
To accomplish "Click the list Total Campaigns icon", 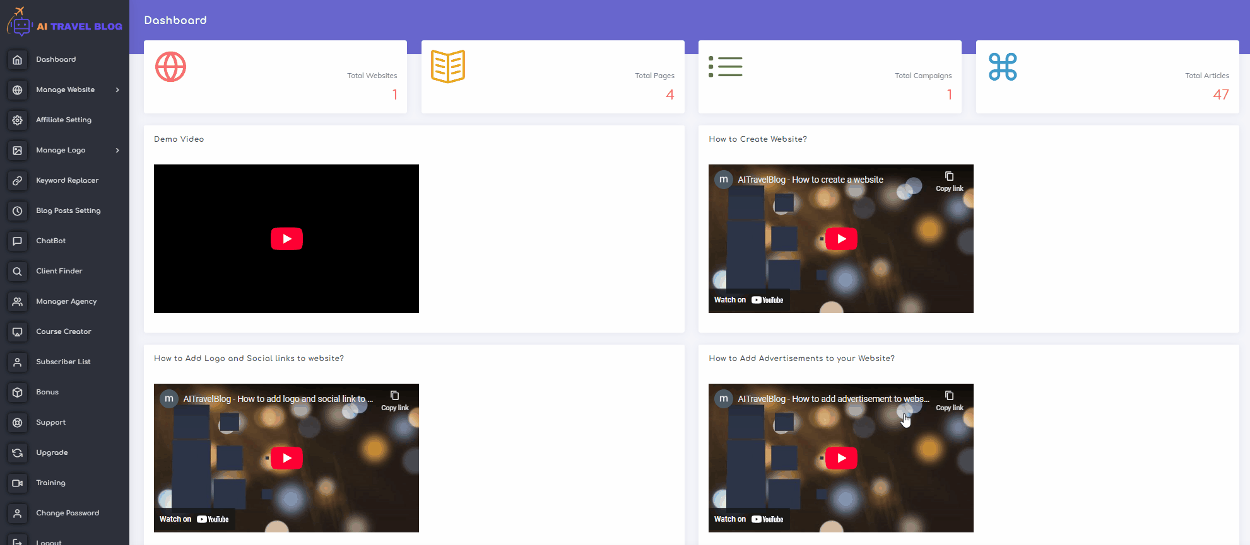I will coord(725,66).
